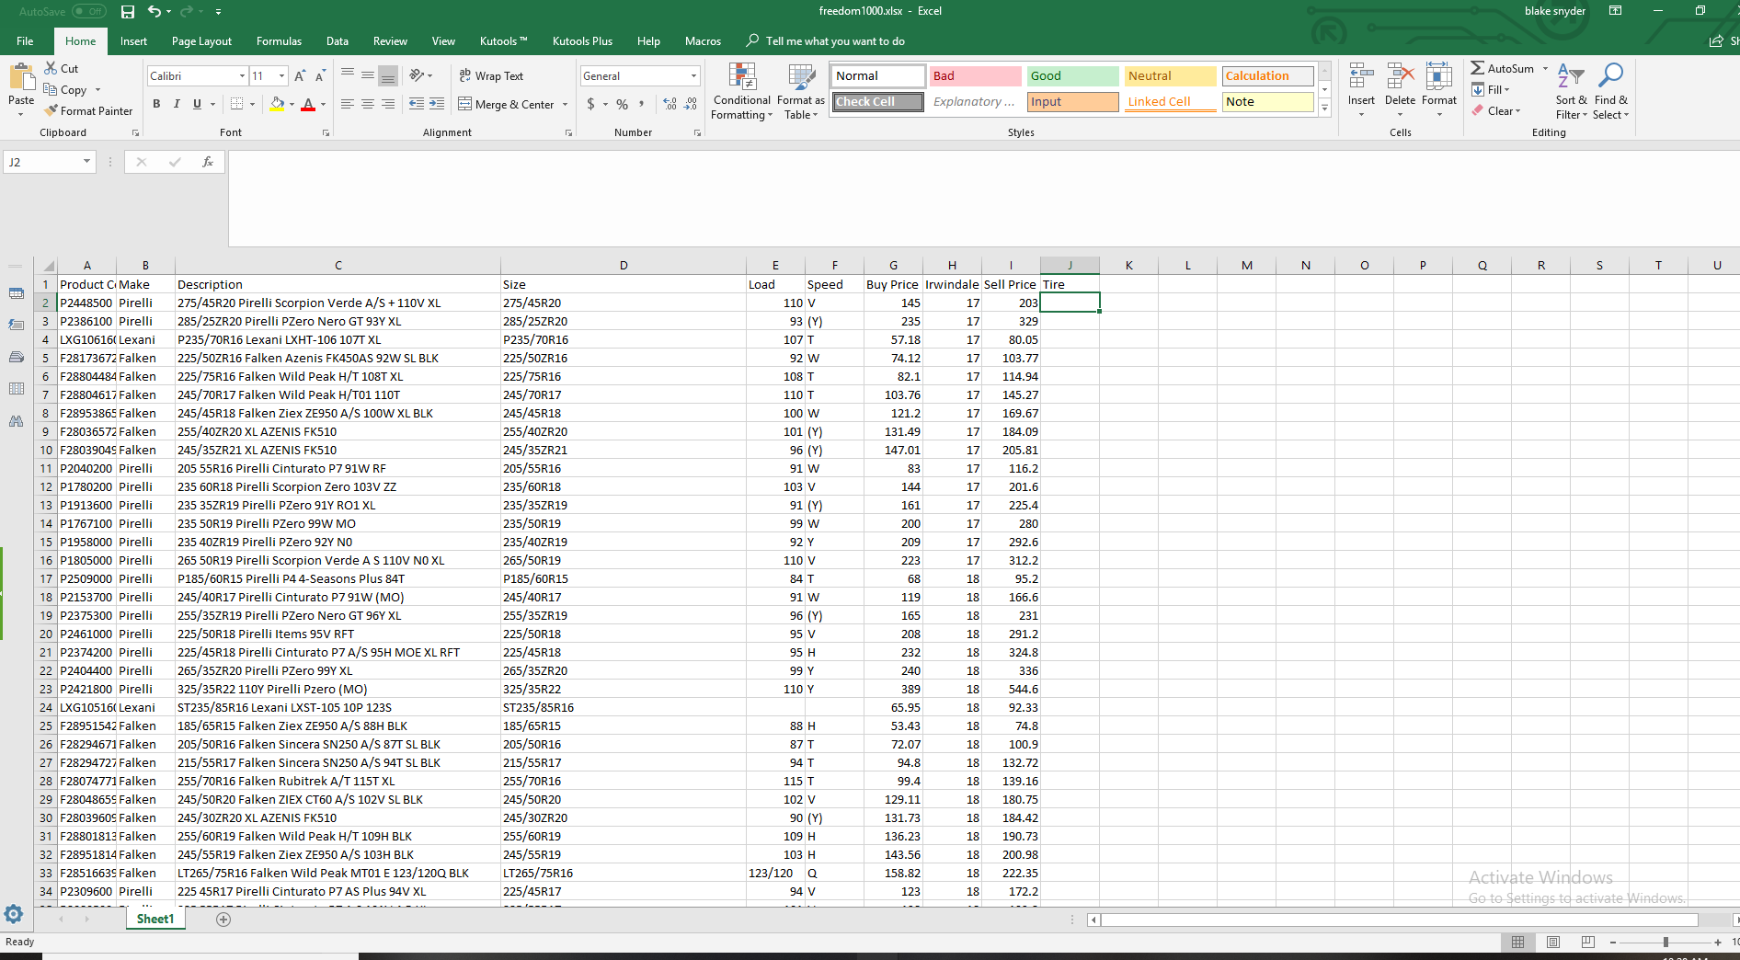Click the Increase Decimal icon
This screenshot has width=1740, height=960.
tap(670, 104)
